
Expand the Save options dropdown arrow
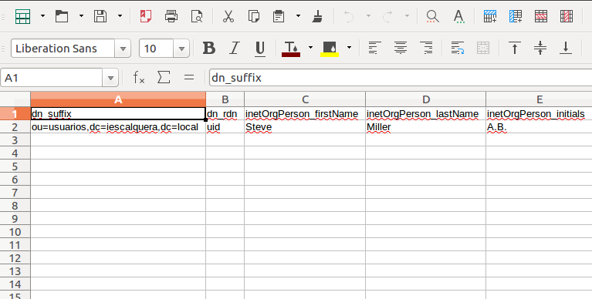[120, 16]
